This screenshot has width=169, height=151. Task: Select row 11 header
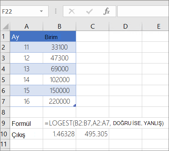(x=5, y=144)
